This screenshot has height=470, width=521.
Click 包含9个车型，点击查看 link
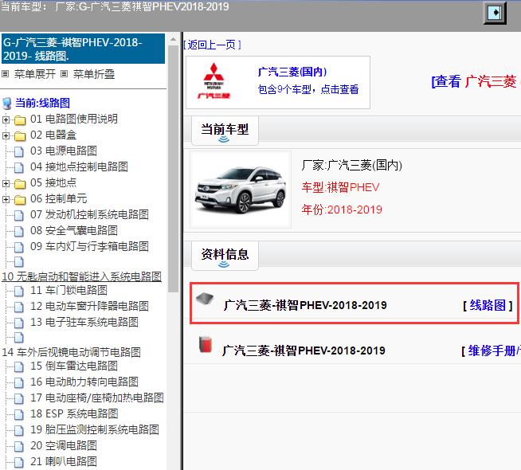point(308,89)
